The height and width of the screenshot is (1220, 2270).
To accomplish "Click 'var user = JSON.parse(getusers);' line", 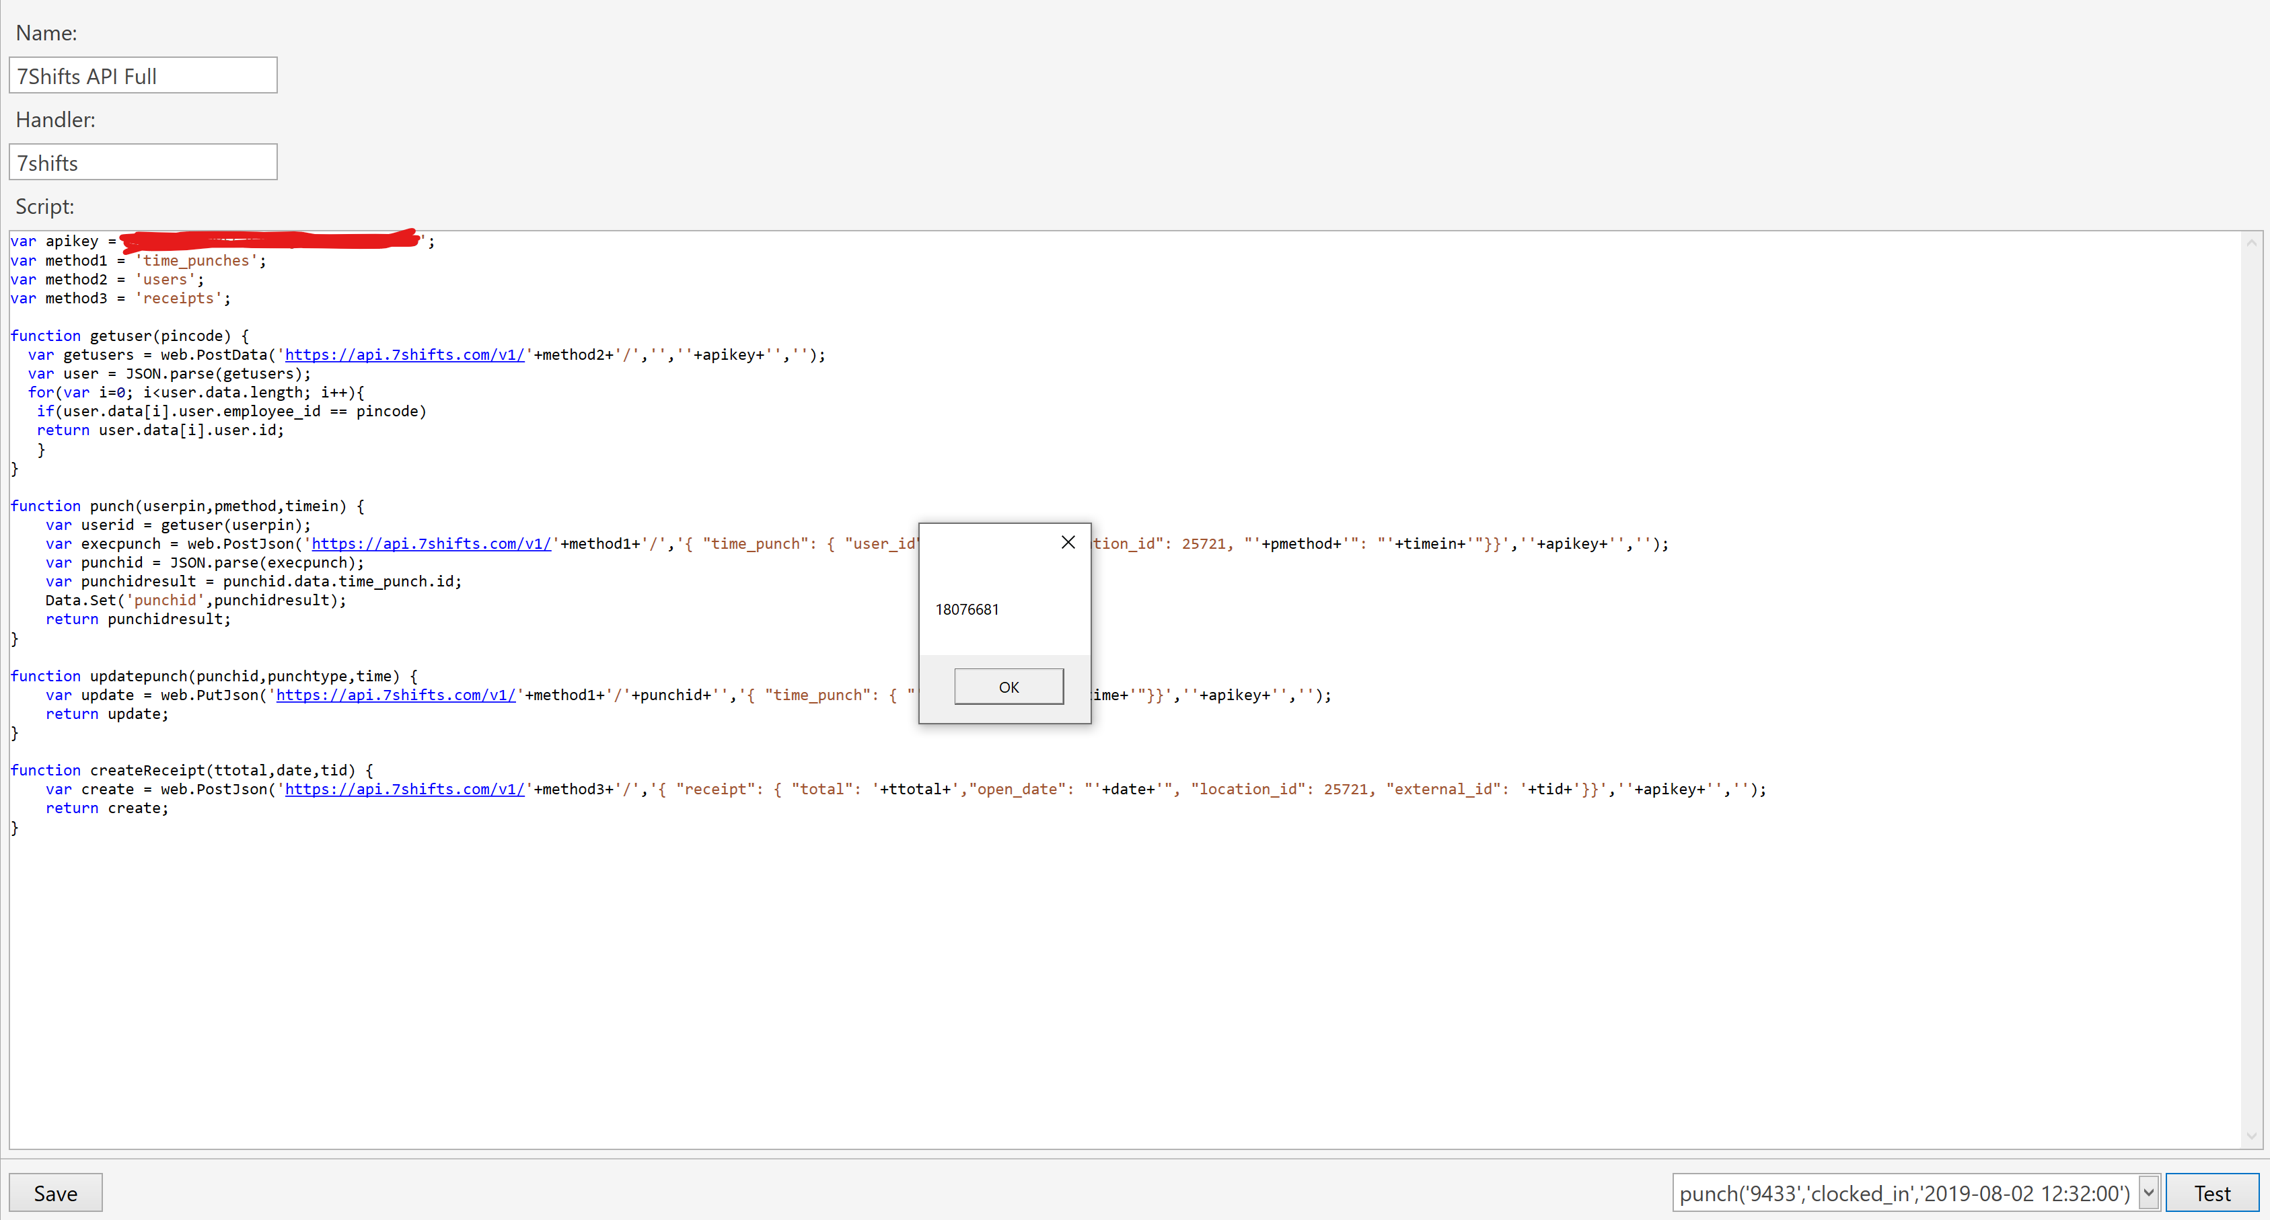I will (169, 373).
